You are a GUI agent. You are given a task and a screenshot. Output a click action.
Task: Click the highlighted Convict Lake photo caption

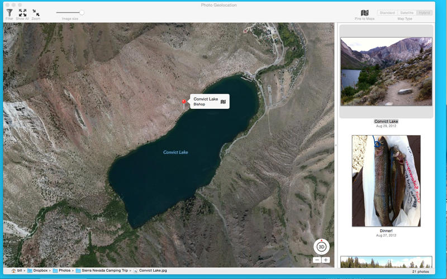tap(386, 121)
